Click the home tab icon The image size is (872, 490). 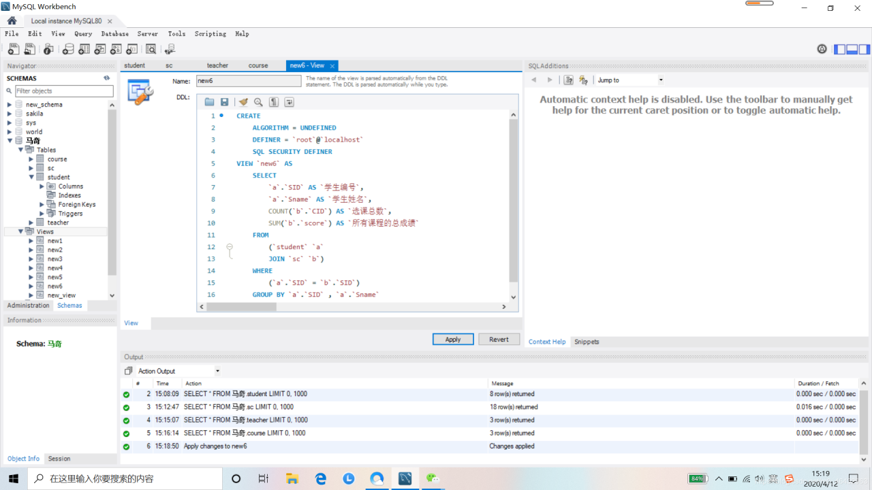click(x=12, y=20)
